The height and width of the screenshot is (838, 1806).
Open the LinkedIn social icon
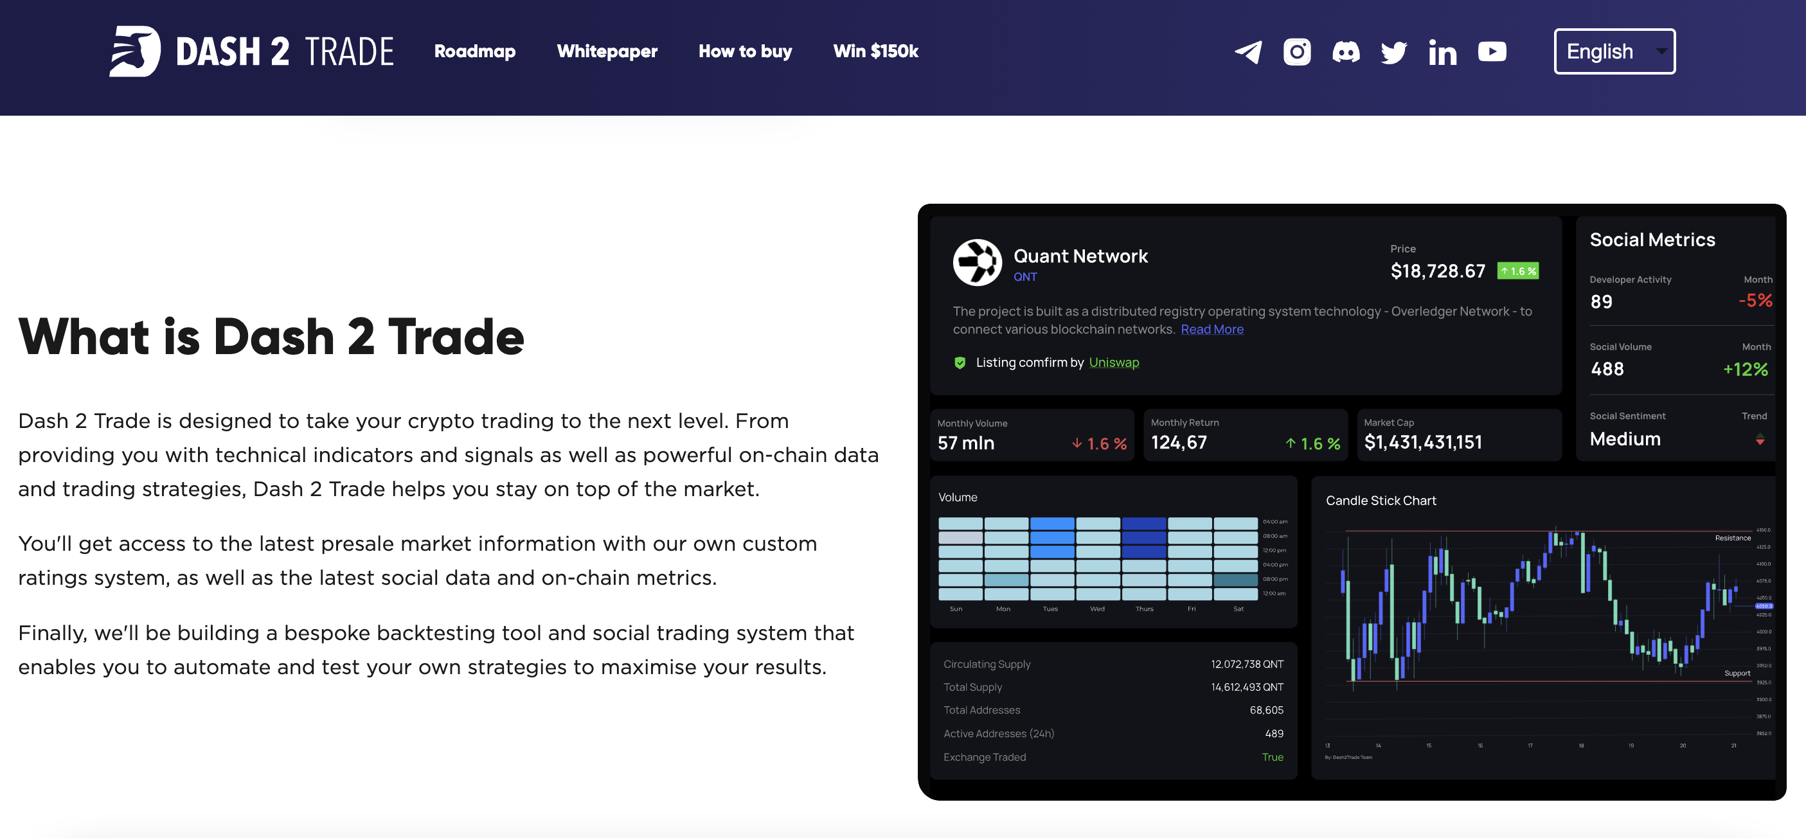tap(1442, 53)
